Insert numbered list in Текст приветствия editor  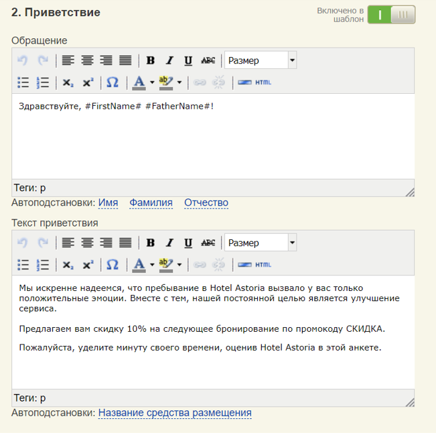[43, 265]
